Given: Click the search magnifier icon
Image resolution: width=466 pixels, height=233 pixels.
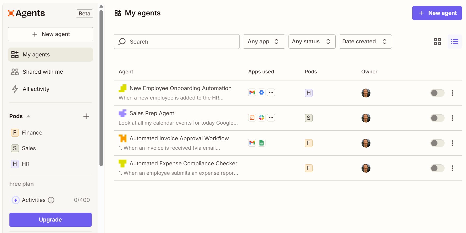Looking at the screenshot, I should (x=122, y=42).
